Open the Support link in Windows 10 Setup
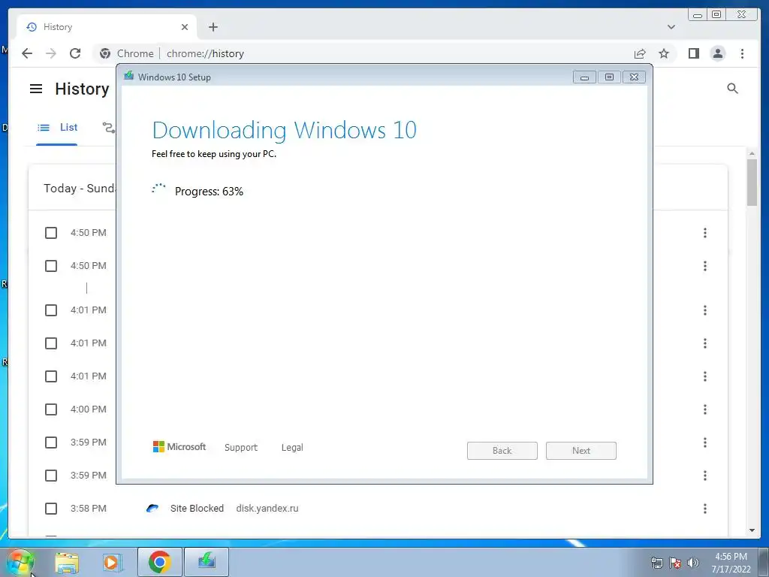The height and width of the screenshot is (577, 769). click(x=241, y=448)
